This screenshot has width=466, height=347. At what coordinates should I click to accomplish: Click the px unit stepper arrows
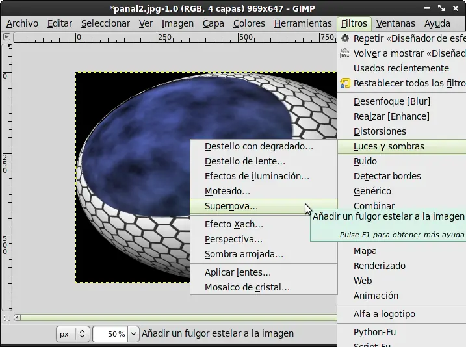tap(83, 334)
